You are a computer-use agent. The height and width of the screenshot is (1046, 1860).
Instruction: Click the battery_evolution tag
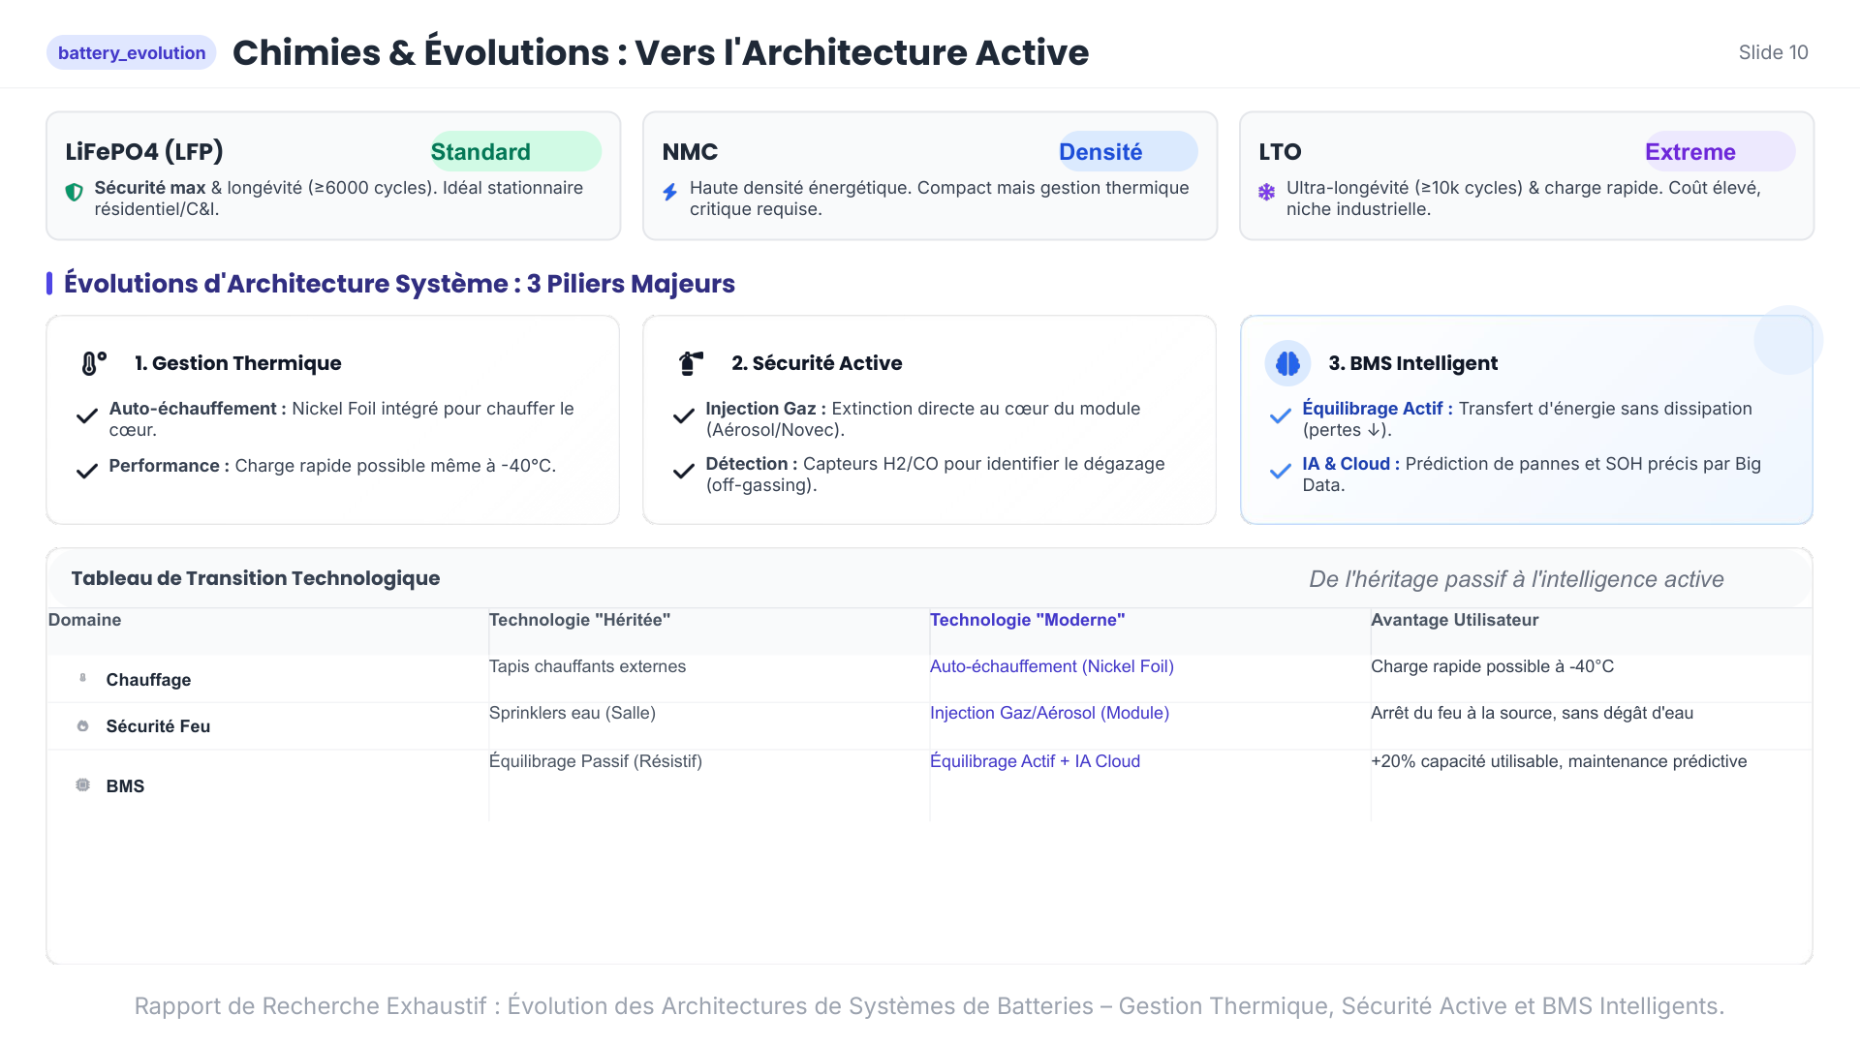(x=132, y=53)
